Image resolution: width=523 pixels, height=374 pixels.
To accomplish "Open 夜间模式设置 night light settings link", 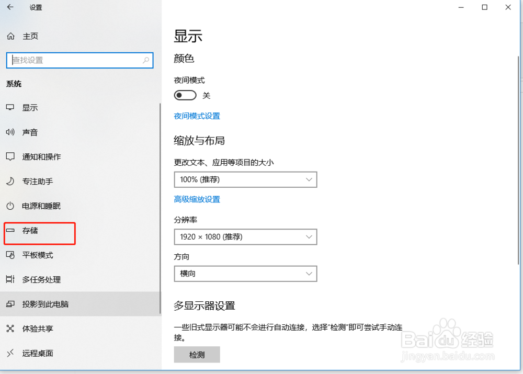I will (x=197, y=116).
